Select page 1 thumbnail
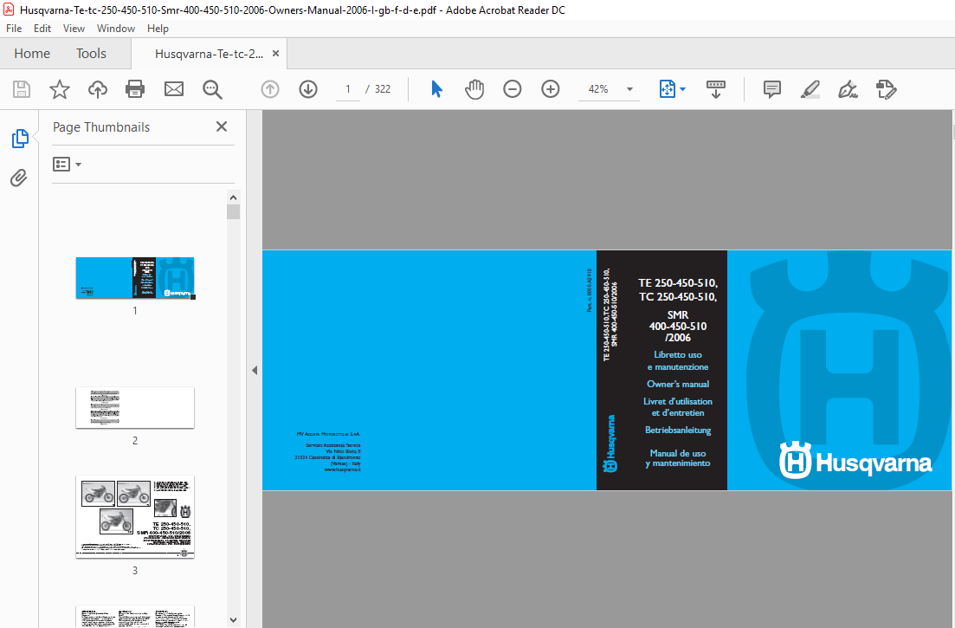The image size is (955, 628). [135, 278]
